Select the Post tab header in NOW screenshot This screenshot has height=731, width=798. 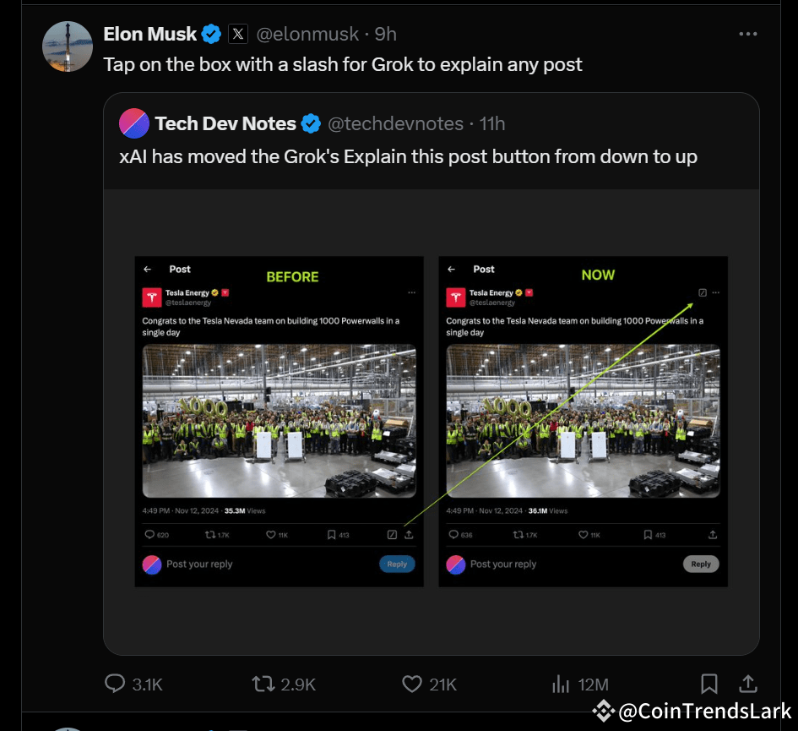pyautogui.click(x=484, y=268)
